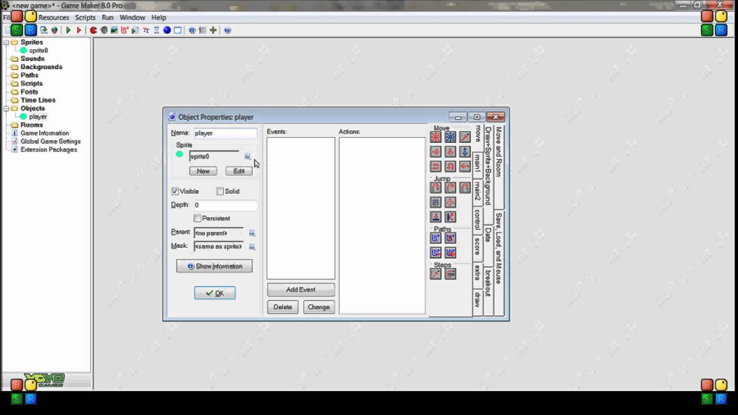Click the Edit sprite button
The height and width of the screenshot is (415, 738).
point(239,171)
